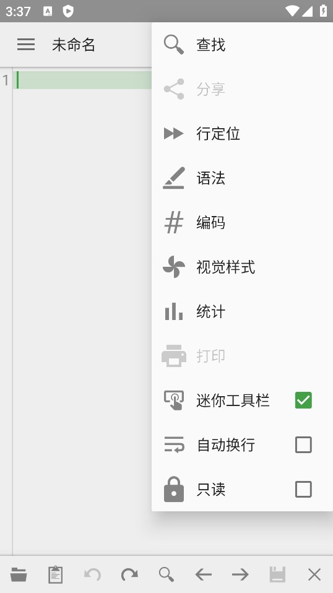Open the 语法 syntax submenu
Image resolution: width=333 pixels, height=593 pixels.
[x=242, y=178]
